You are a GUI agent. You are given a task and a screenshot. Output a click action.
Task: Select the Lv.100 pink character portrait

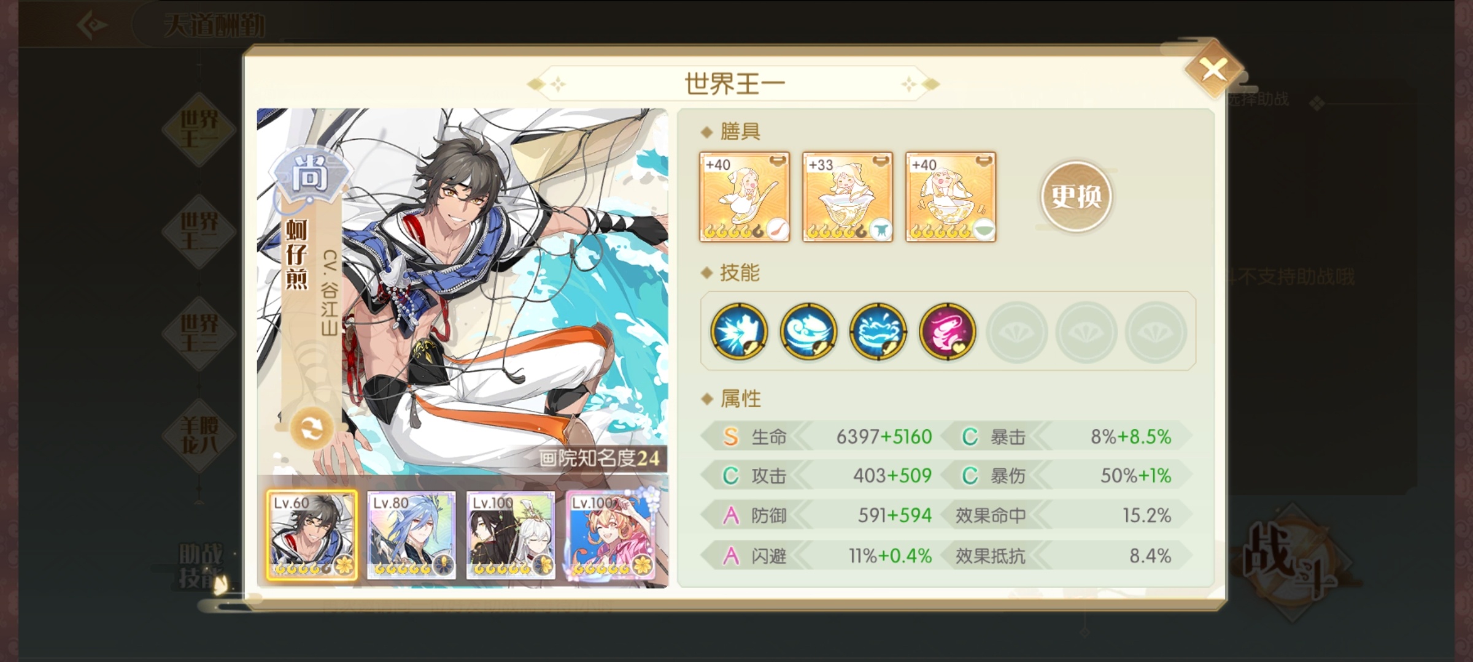coord(611,535)
